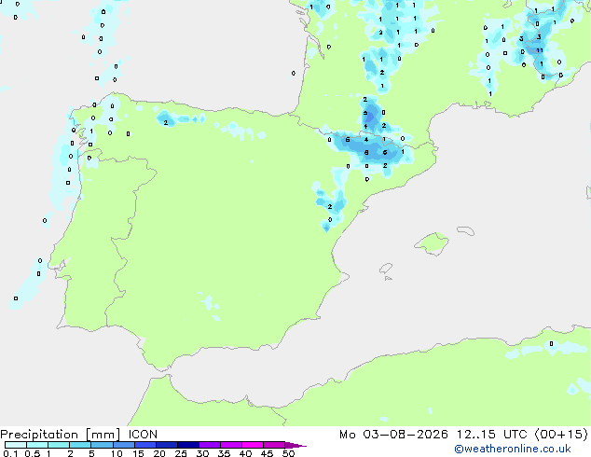Click the 15–20 mm legend color swatch
This screenshot has height=457, width=591.
click(145, 445)
